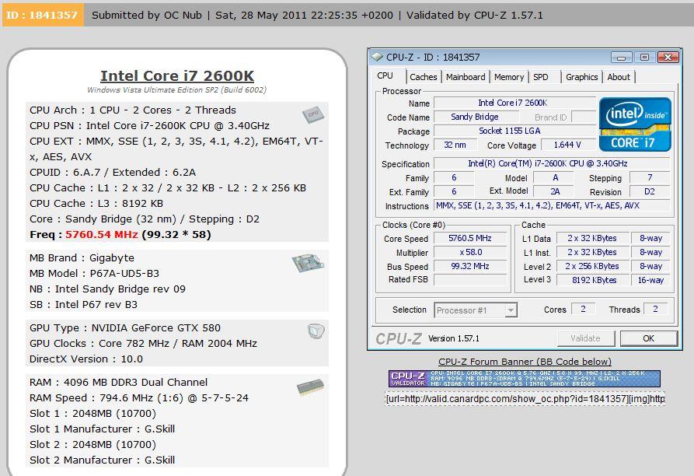Click the Level 2 value 2 x 256 KBytes
The height and width of the screenshot is (476, 694).
[593, 266]
